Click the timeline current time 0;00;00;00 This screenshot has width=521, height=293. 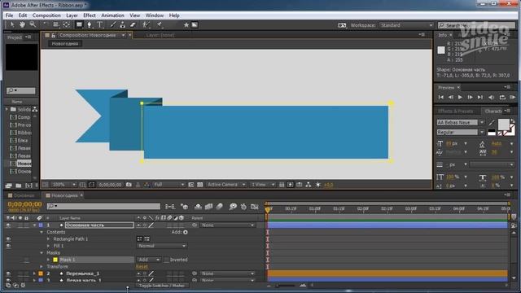point(24,204)
